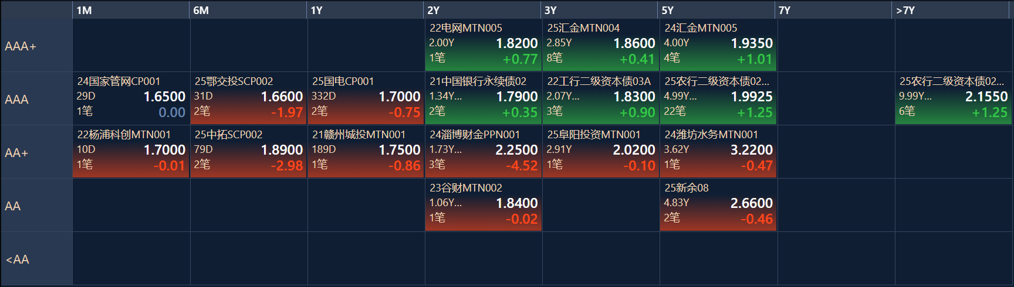Select the 25汇金MTN004 tile
The image size is (1014, 287).
pos(600,45)
